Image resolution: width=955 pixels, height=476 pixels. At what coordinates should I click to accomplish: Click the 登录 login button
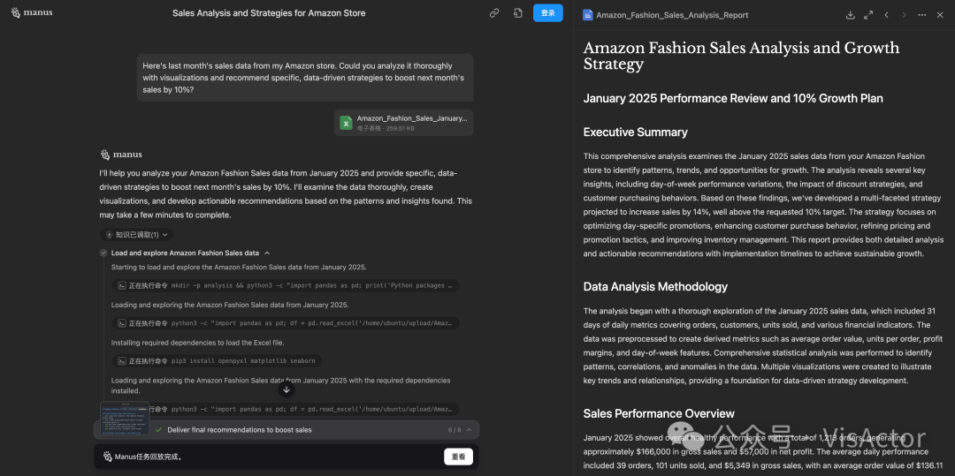tap(548, 13)
